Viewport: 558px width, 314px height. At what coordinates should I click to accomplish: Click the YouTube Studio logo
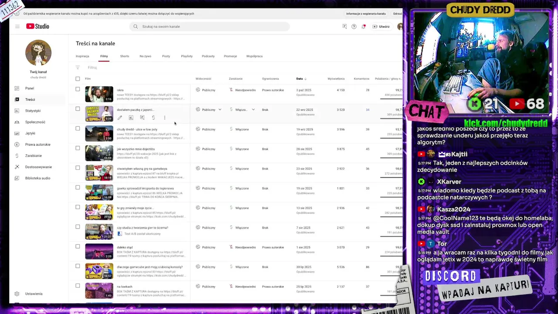(37, 26)
